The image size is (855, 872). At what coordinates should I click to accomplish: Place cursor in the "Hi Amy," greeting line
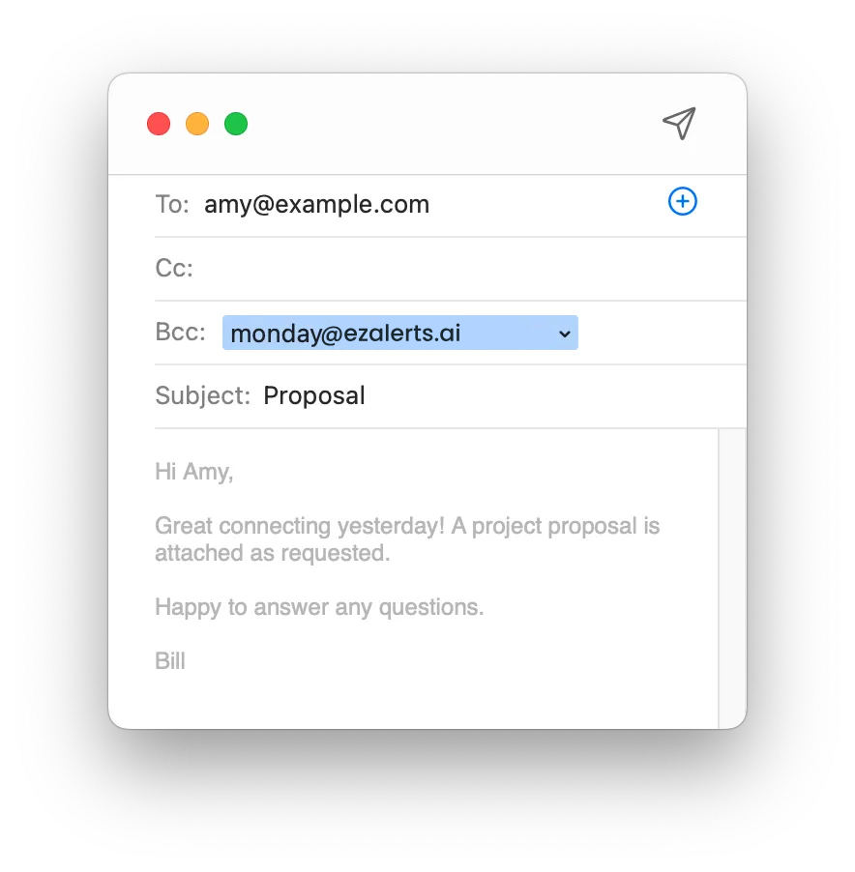(x=193, y=472)
